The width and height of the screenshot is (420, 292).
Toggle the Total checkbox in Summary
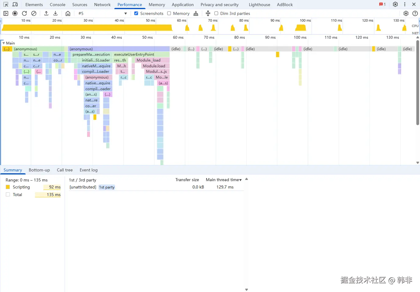click(x=8, y=195)
